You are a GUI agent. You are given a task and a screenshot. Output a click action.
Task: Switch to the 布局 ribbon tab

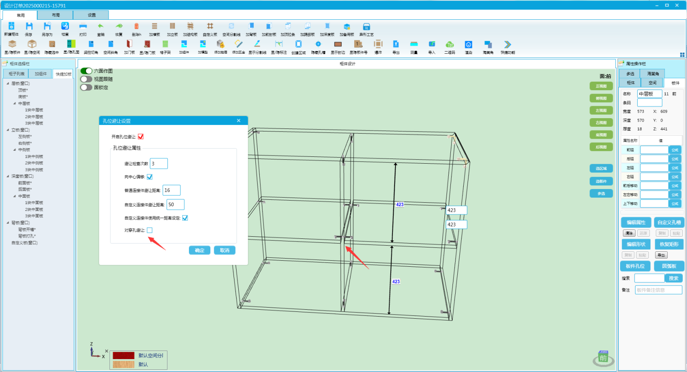56,15
